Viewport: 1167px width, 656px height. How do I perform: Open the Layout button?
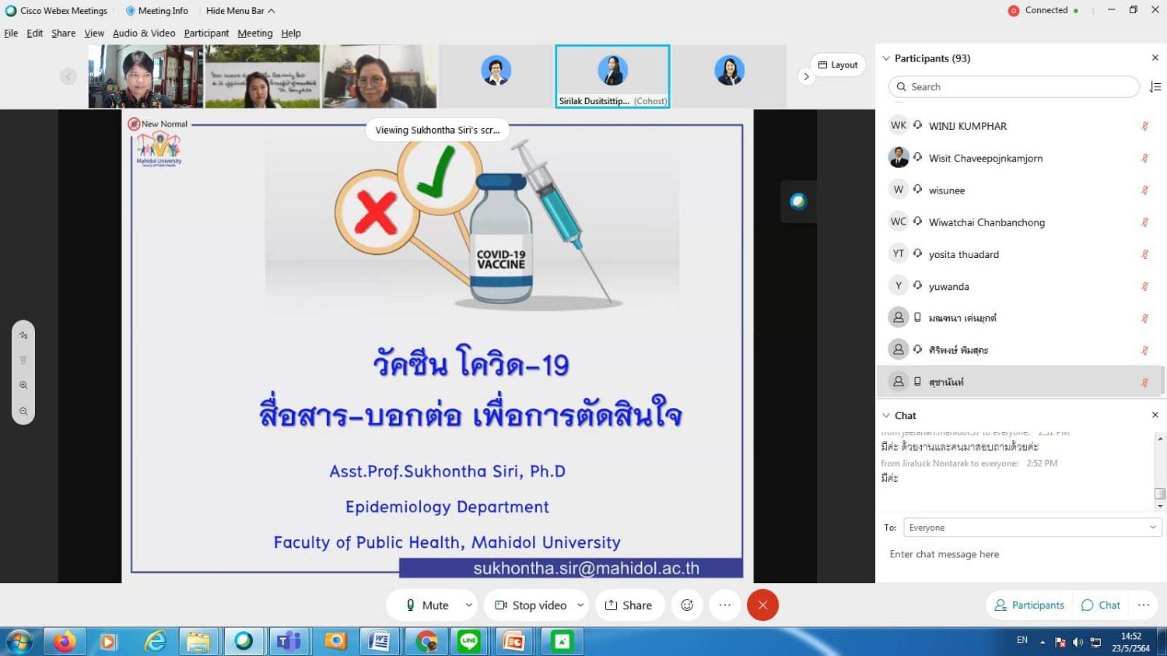tap(838, 65)
